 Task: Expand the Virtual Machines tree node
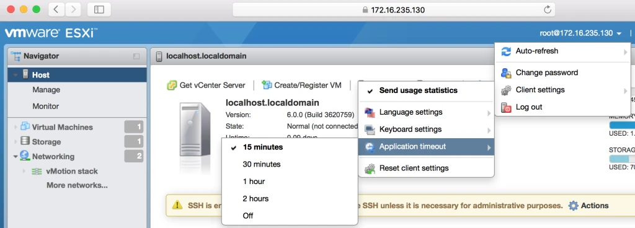(x=16, y=128)
